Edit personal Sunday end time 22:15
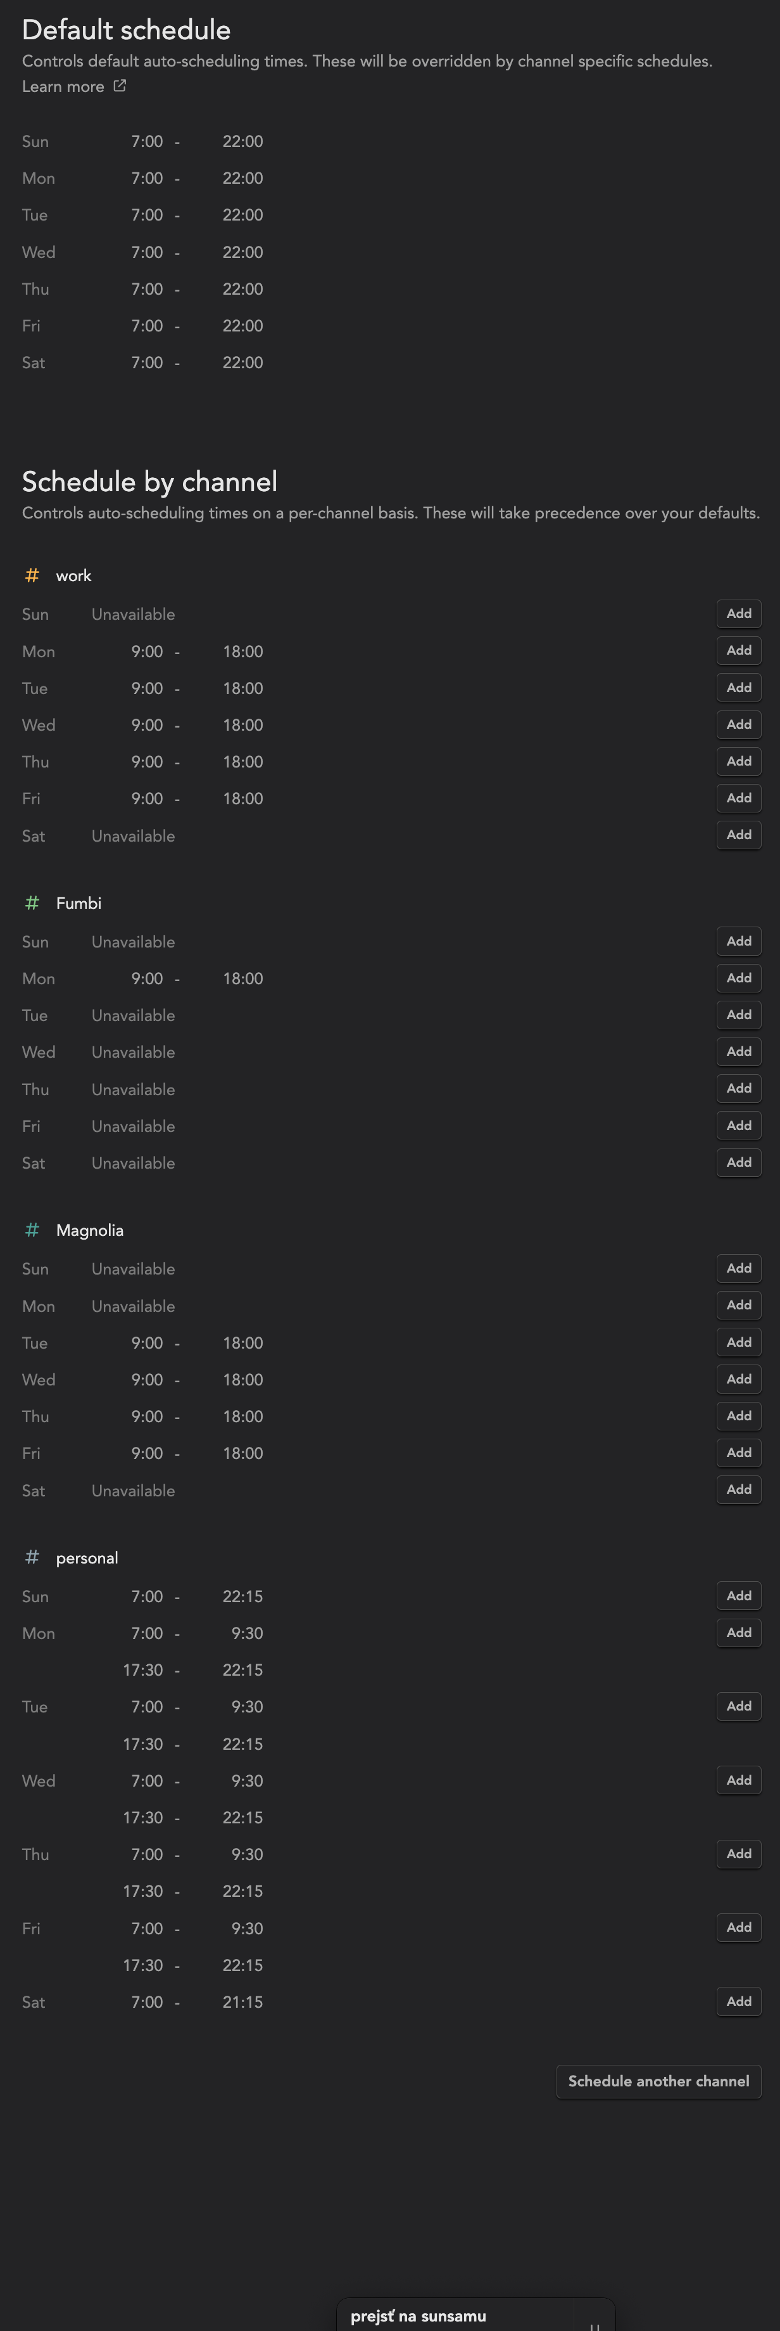Screen dimensions: 780x2331 pyautogui.click(x=242, y=1596)
